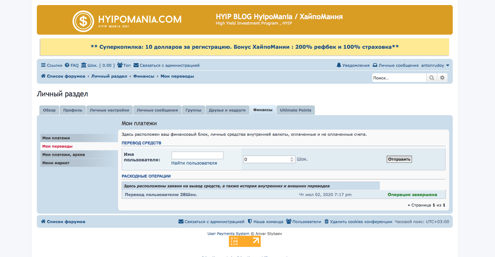
Task: Click the Шок. bank balance icon
Action: (84, 65)
